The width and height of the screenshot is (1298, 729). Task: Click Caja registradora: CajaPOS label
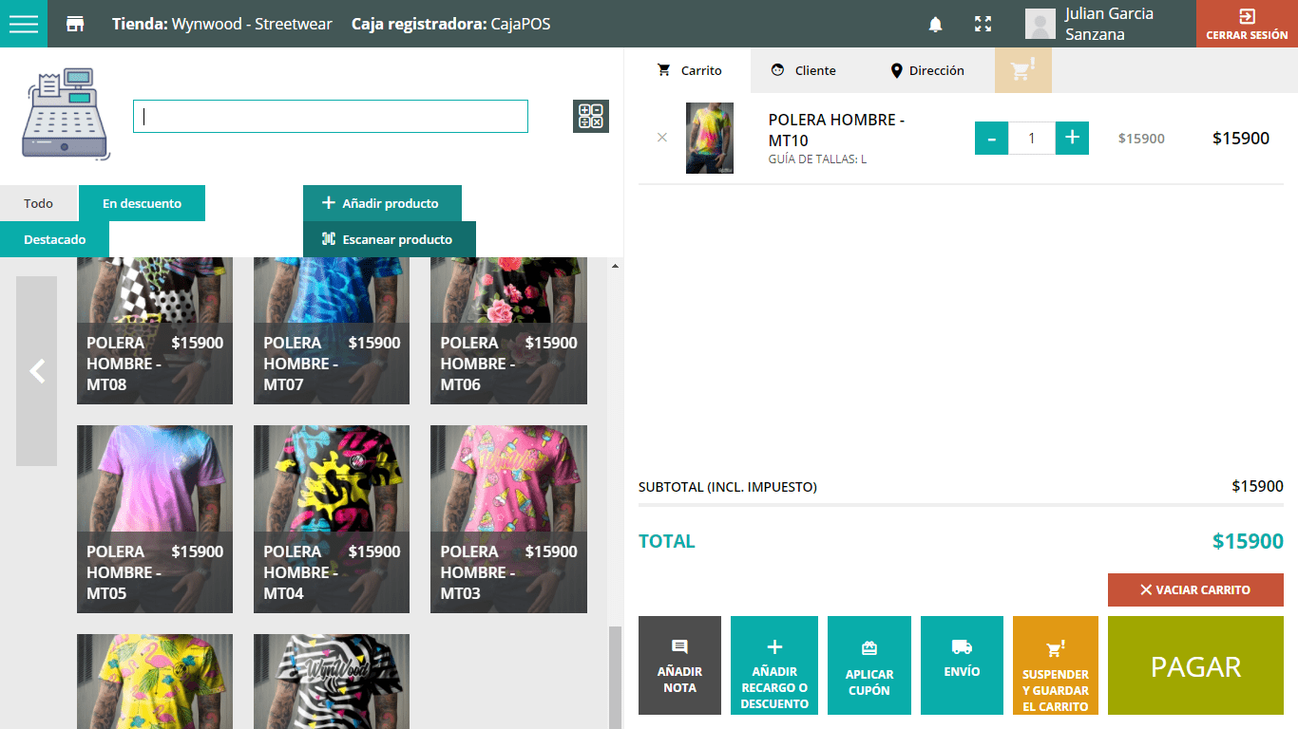click(450, 24)
